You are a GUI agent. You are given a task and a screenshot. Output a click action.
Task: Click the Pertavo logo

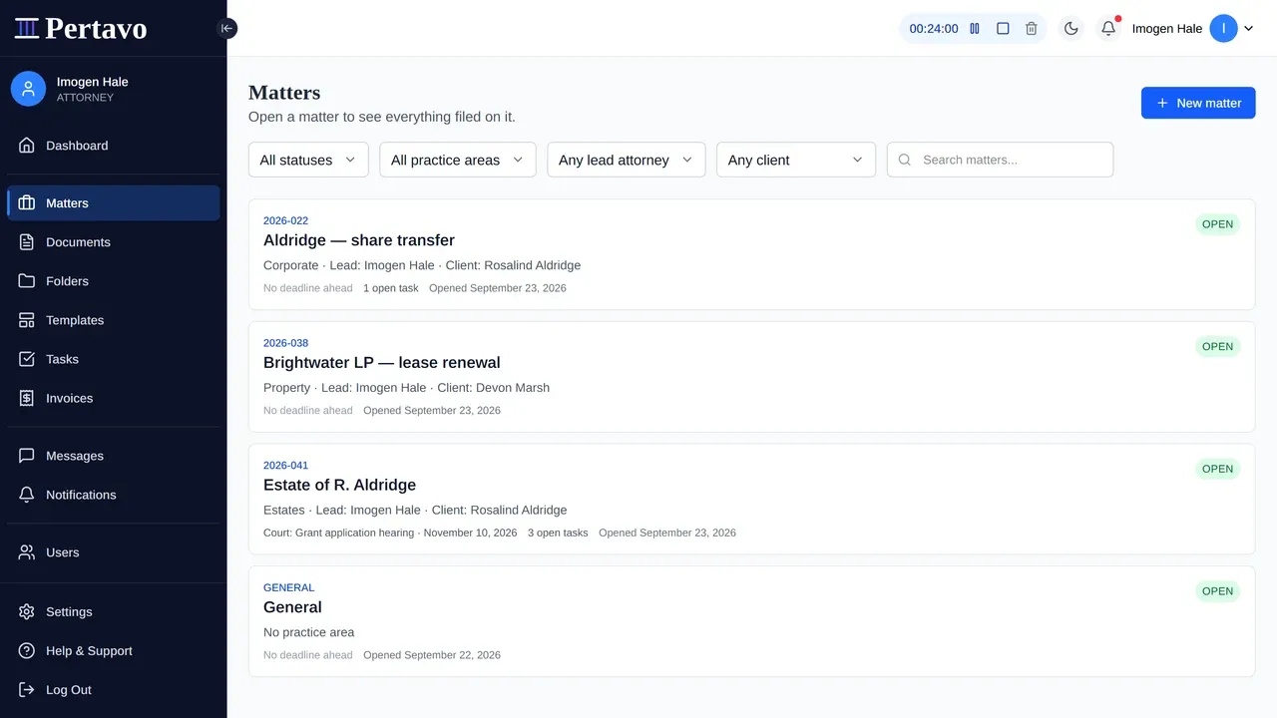81,28
